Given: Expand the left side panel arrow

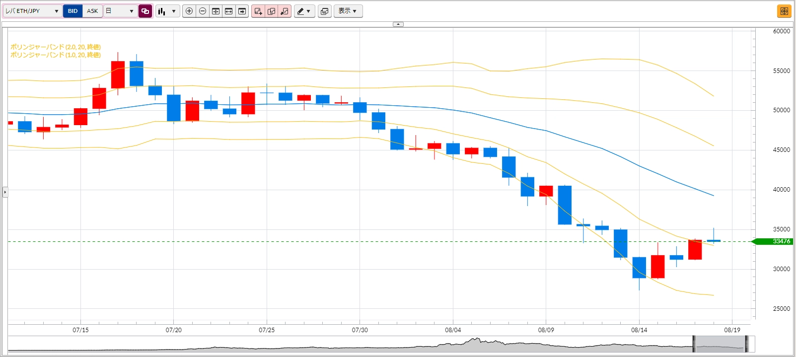Looking at the screenshot, I should (5, 192).
